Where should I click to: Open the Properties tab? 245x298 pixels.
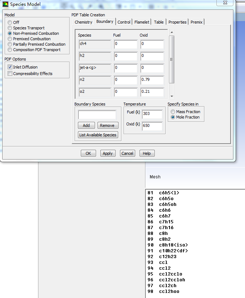pos(177,22)
